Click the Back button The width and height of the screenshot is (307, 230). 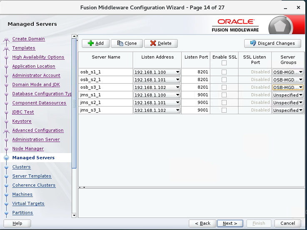click(202, 223)
